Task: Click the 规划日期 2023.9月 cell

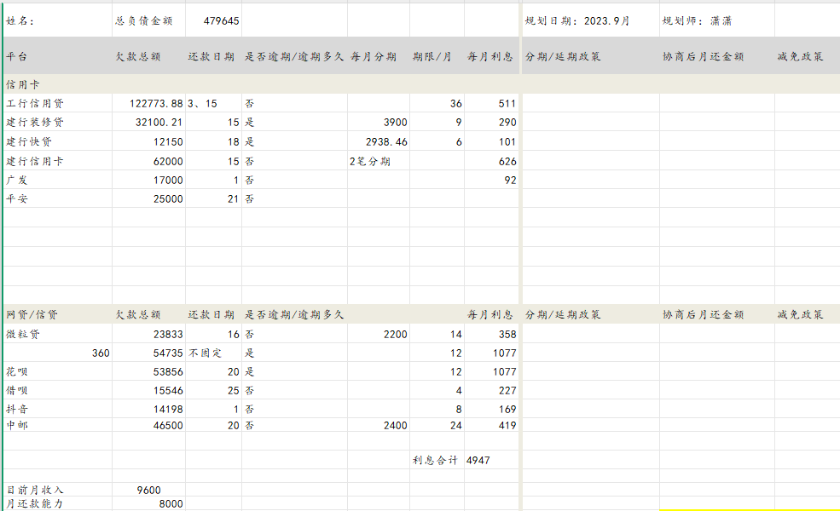Action: click(x=580, y=19)
